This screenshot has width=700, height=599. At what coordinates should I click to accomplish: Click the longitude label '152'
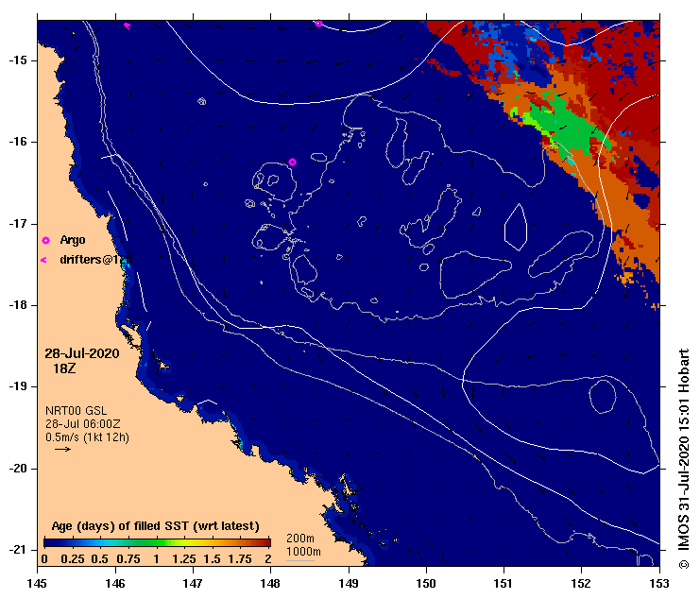click(581, 583)
